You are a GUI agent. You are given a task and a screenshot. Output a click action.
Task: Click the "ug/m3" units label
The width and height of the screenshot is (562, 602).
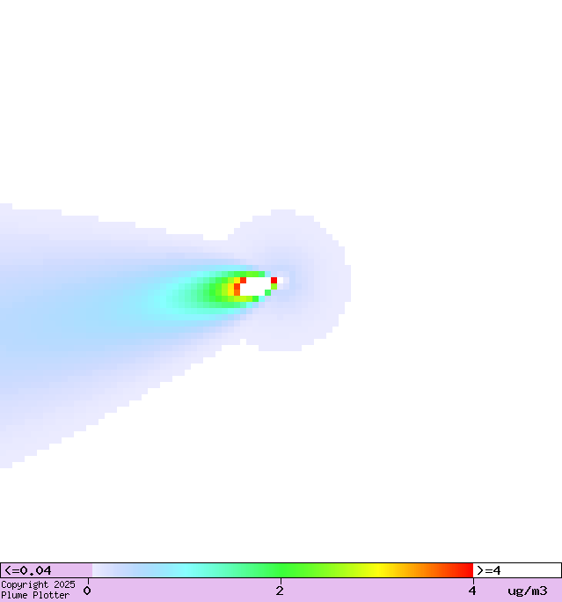(528, 591)
